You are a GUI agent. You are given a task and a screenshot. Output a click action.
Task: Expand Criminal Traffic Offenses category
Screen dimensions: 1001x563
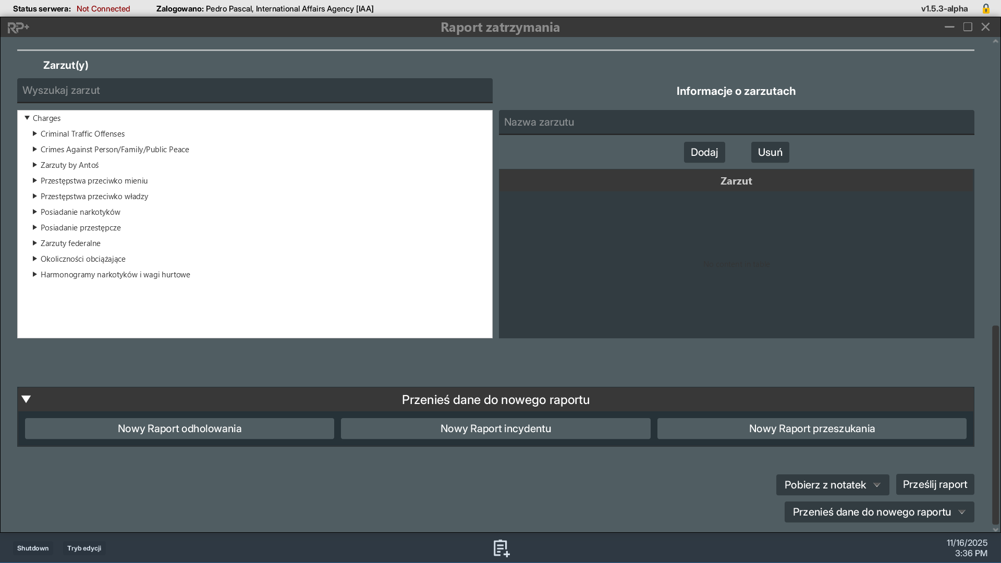click(x=35, y=134)
